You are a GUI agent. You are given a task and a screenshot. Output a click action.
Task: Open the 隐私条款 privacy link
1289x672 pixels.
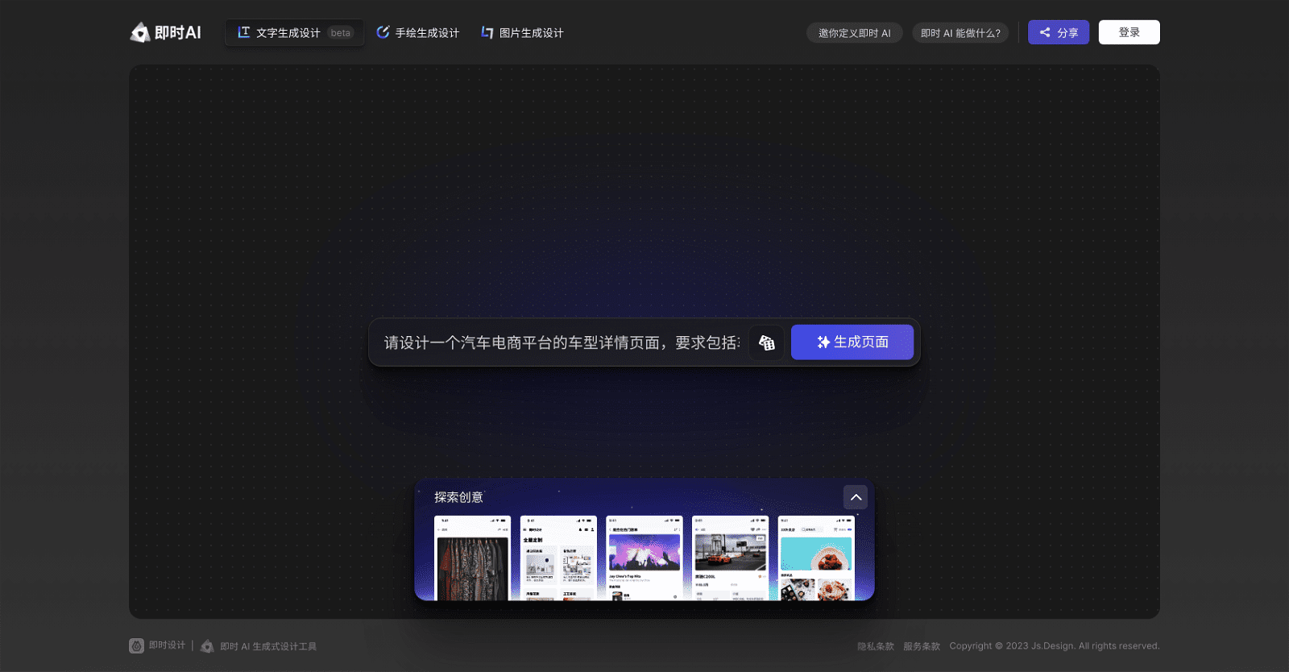point(876,646)
